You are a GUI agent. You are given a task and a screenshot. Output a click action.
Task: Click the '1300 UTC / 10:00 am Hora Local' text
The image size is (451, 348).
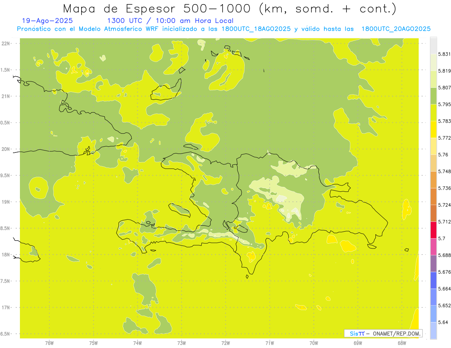170,21
